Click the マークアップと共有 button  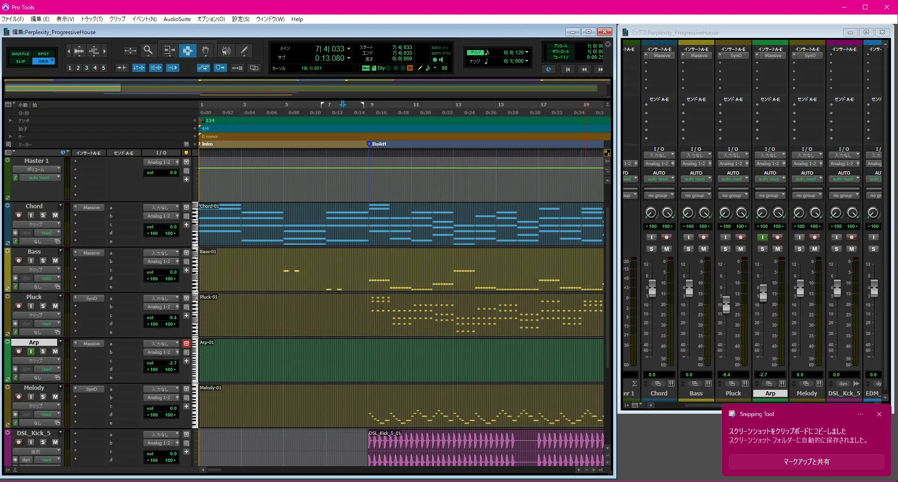click(806, 462)
